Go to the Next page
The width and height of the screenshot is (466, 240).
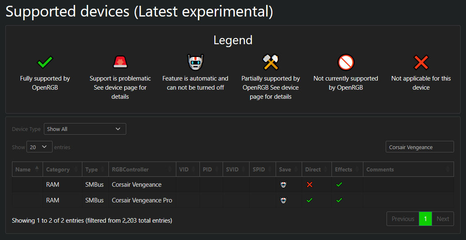tap(442, 219)
